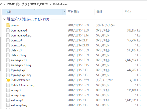Select the bgimage.xp3 file name
The width and height of the screenshot is (147, 111).
point(19,30)
